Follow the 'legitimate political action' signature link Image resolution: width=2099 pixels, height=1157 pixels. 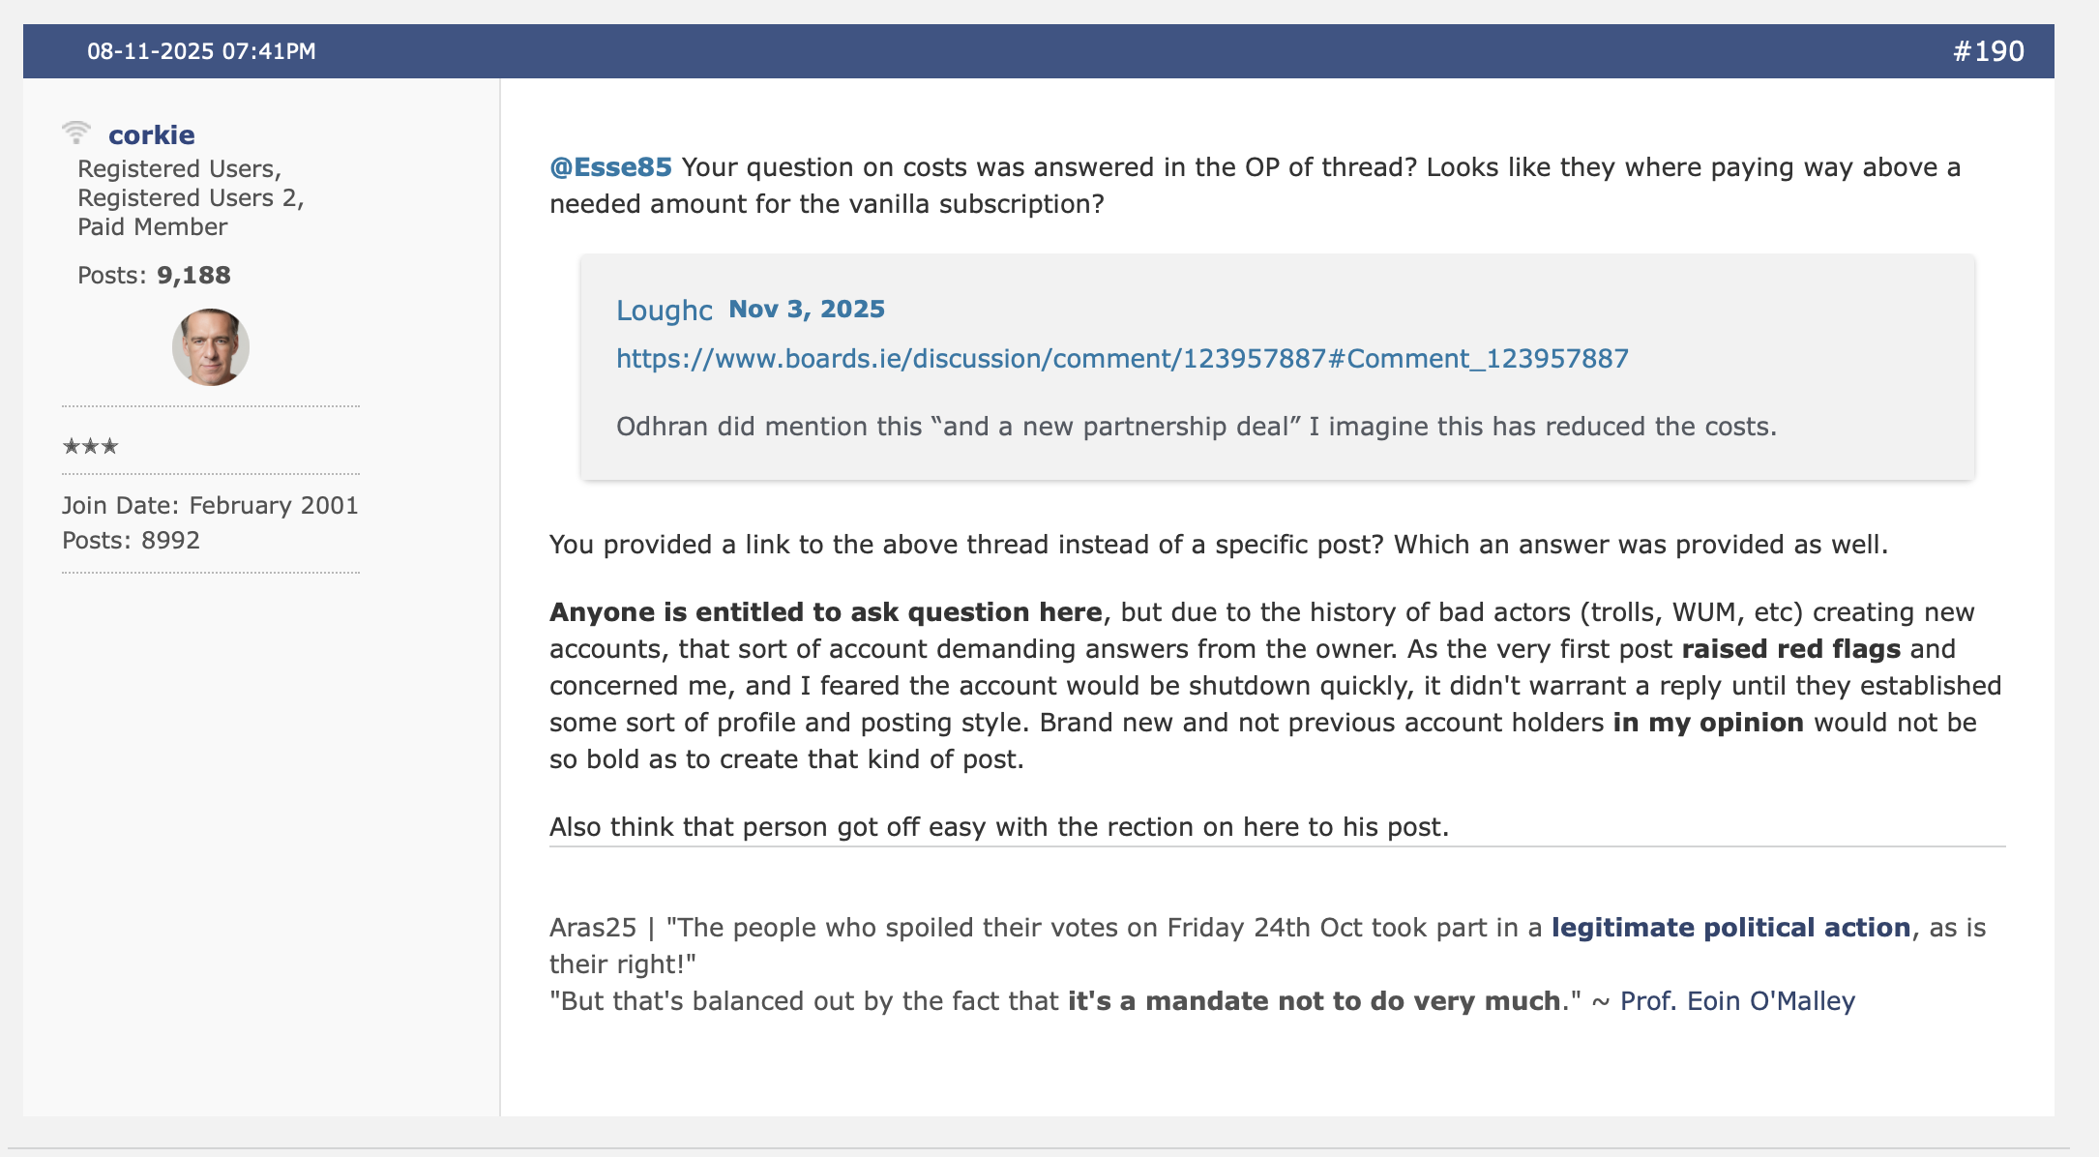tap(1730, 928)
